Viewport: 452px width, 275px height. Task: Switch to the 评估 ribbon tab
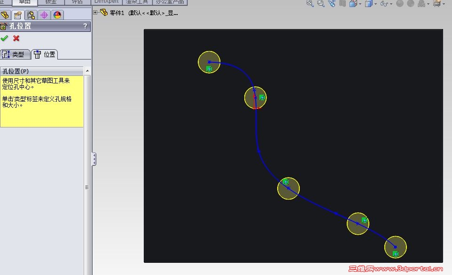(x=77, y=2)
